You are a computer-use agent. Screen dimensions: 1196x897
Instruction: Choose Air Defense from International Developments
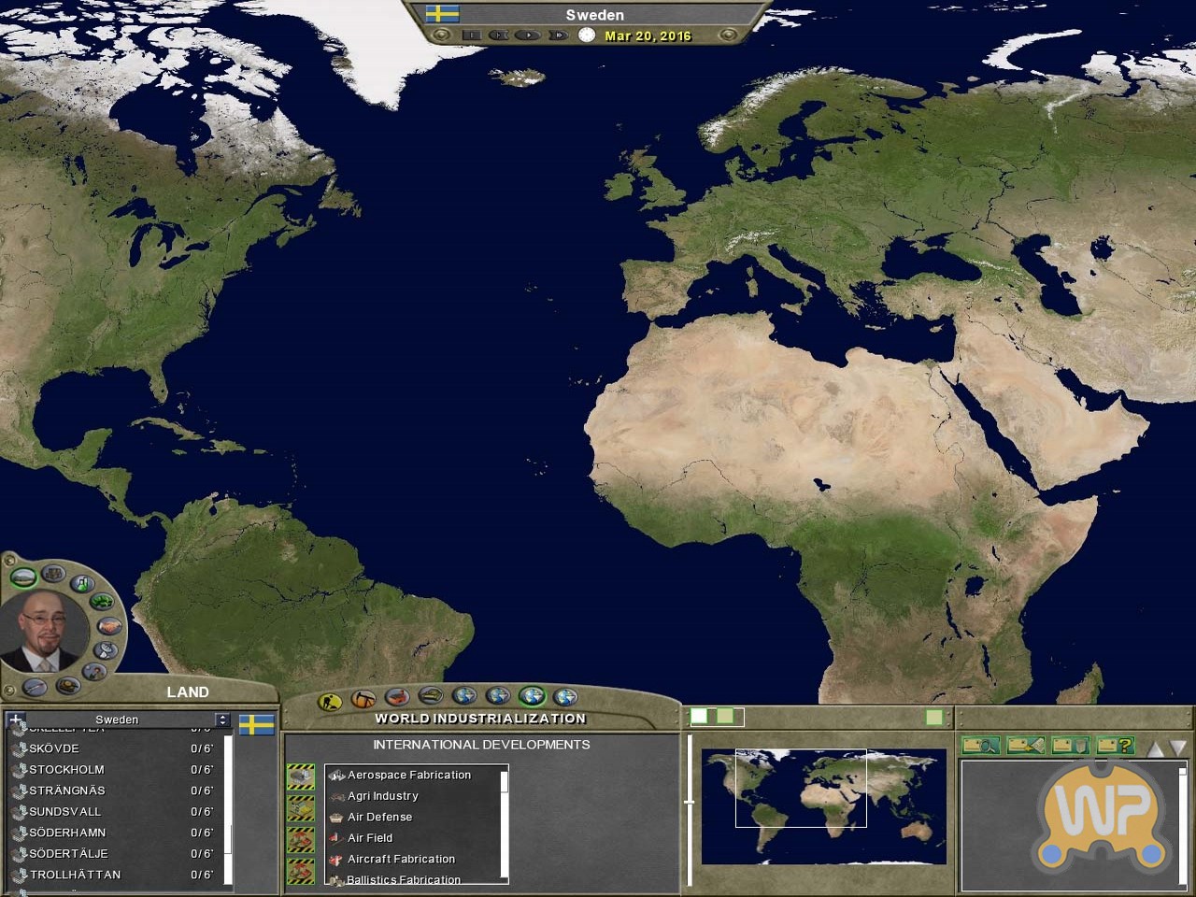[x=379, y=817]
